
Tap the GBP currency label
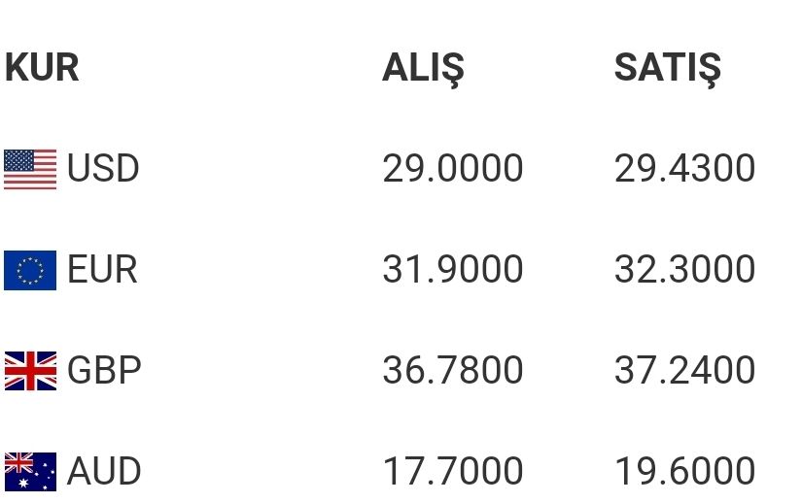click(104, 371)
